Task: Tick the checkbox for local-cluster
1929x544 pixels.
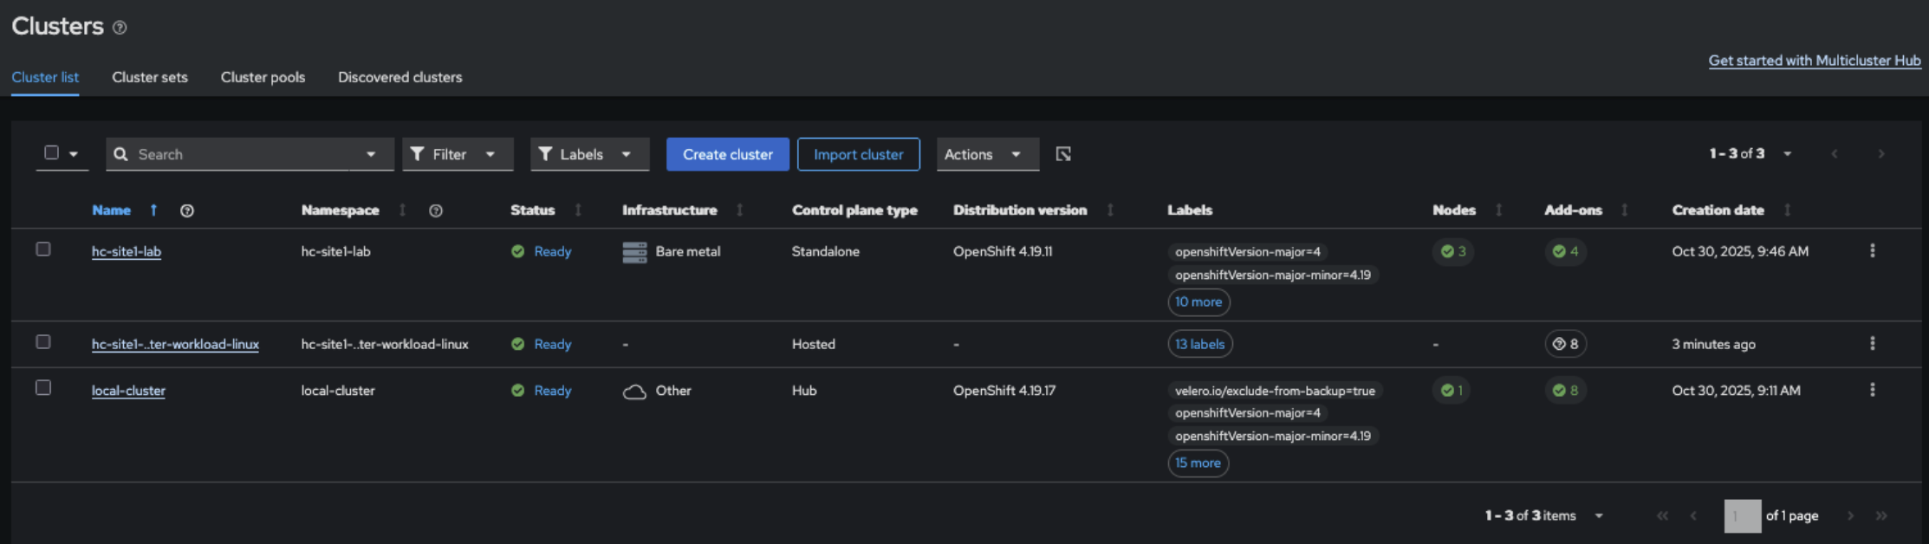Action: 43,388
